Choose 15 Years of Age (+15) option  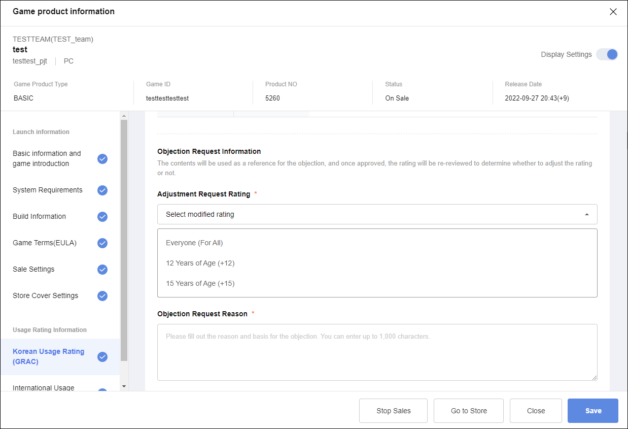pyautogui.click(x=377, y=283)
